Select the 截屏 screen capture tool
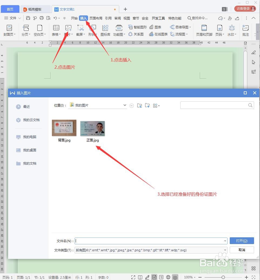The height and width of the screenshot is (280, 260). tap(80, 30)
